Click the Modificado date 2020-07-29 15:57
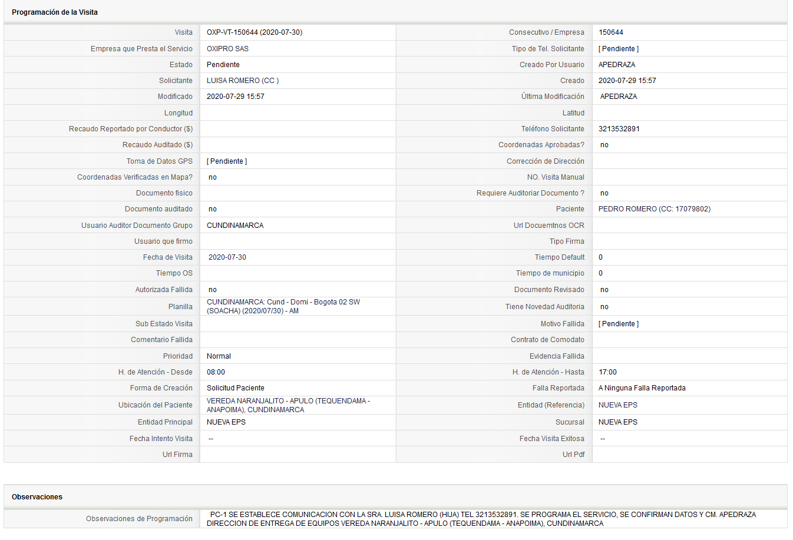Screen dimensions: 793x540 [x=236, y=97]
